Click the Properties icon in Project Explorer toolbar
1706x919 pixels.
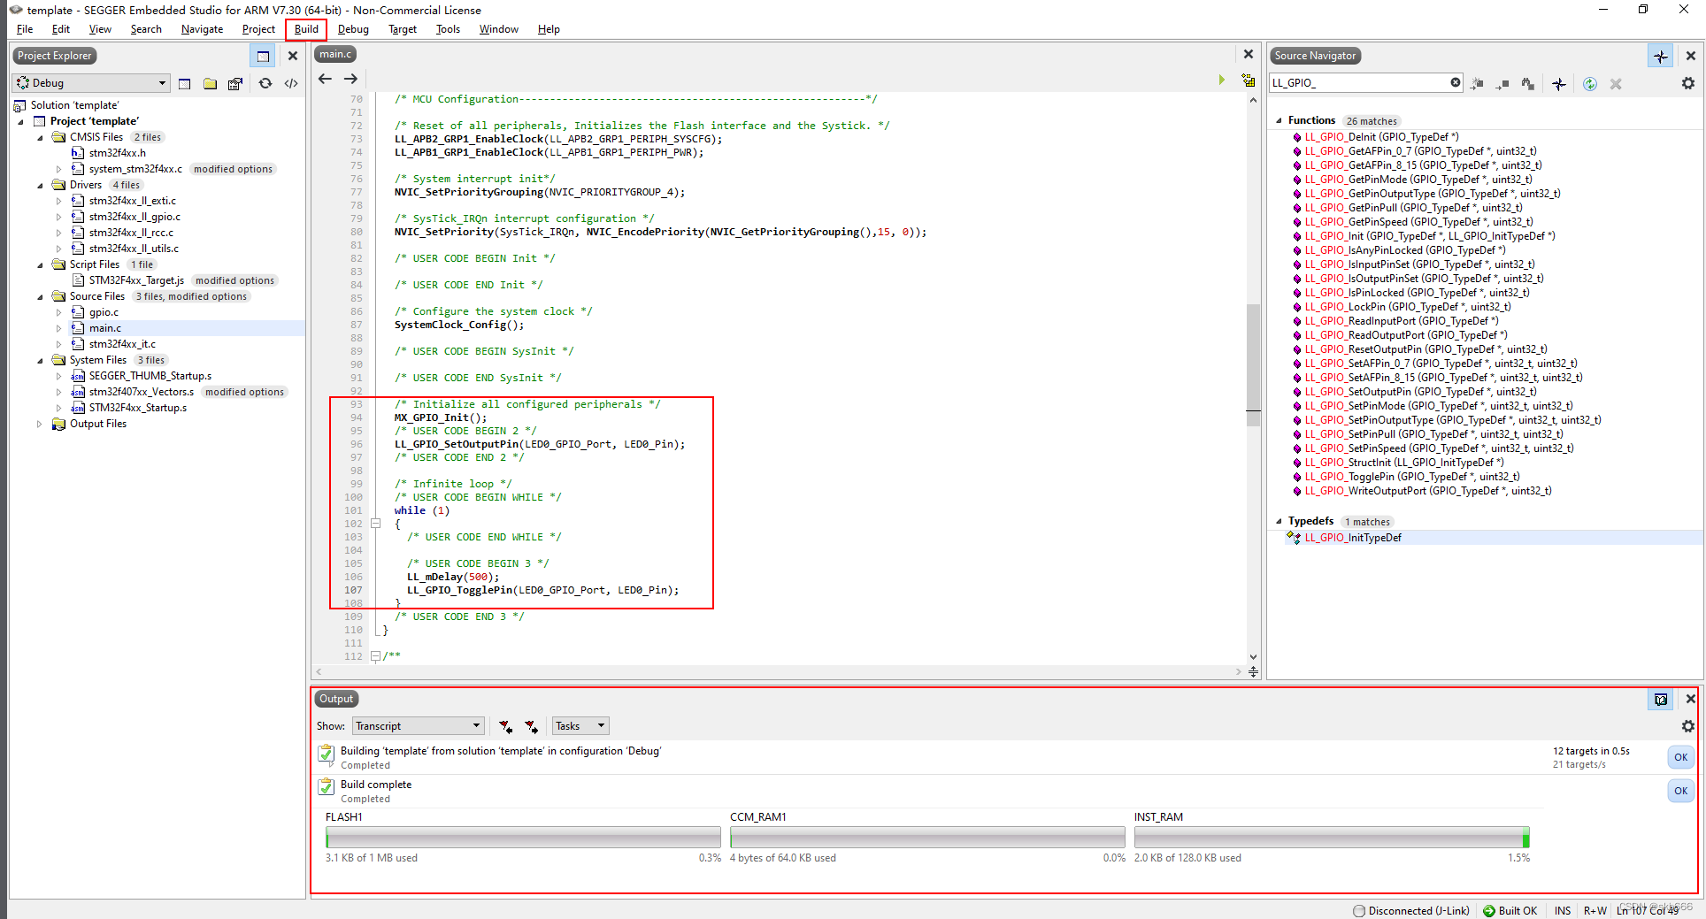[x=235, y=83]
